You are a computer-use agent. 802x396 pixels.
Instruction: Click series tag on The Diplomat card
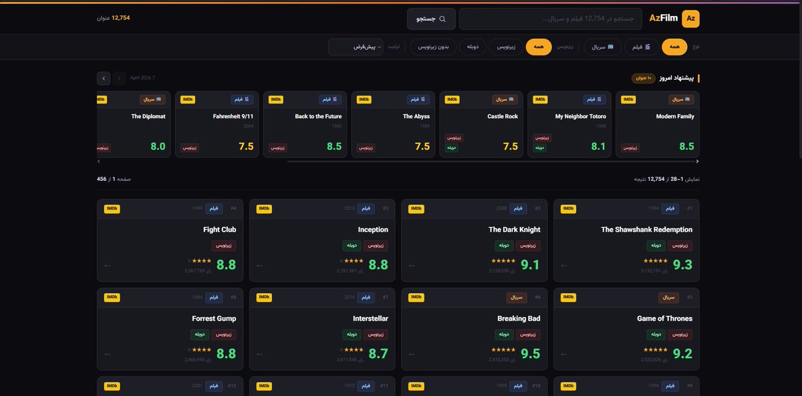point(152,100)
